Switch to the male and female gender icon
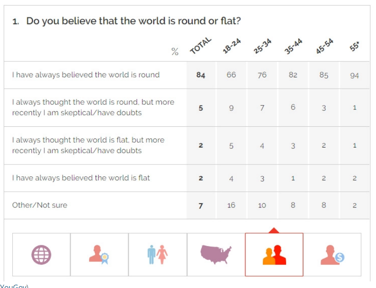Viewport: 376px width, 288px height. point(157,255)
